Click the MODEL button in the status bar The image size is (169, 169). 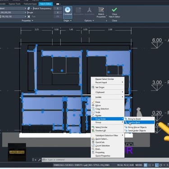(139, 165)
